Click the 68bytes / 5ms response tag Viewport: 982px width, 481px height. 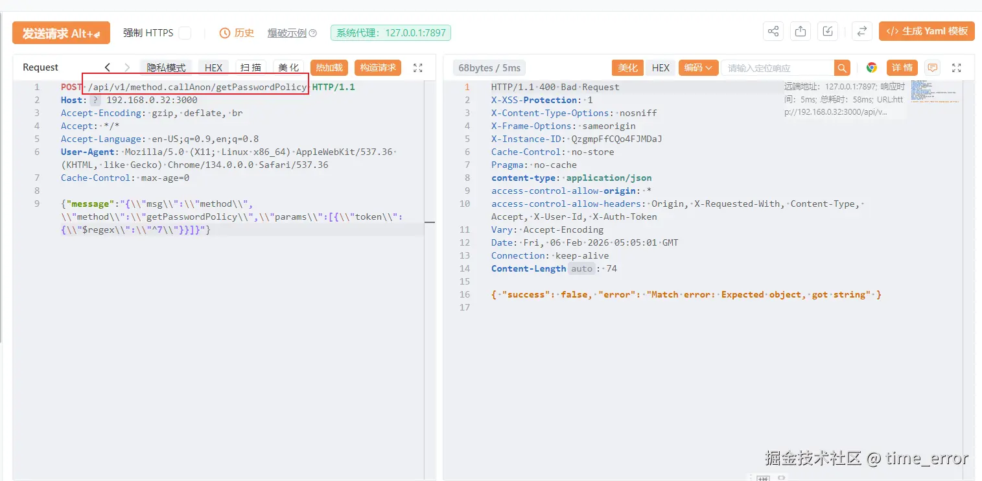pyautogui.click(x=489, y=68)
